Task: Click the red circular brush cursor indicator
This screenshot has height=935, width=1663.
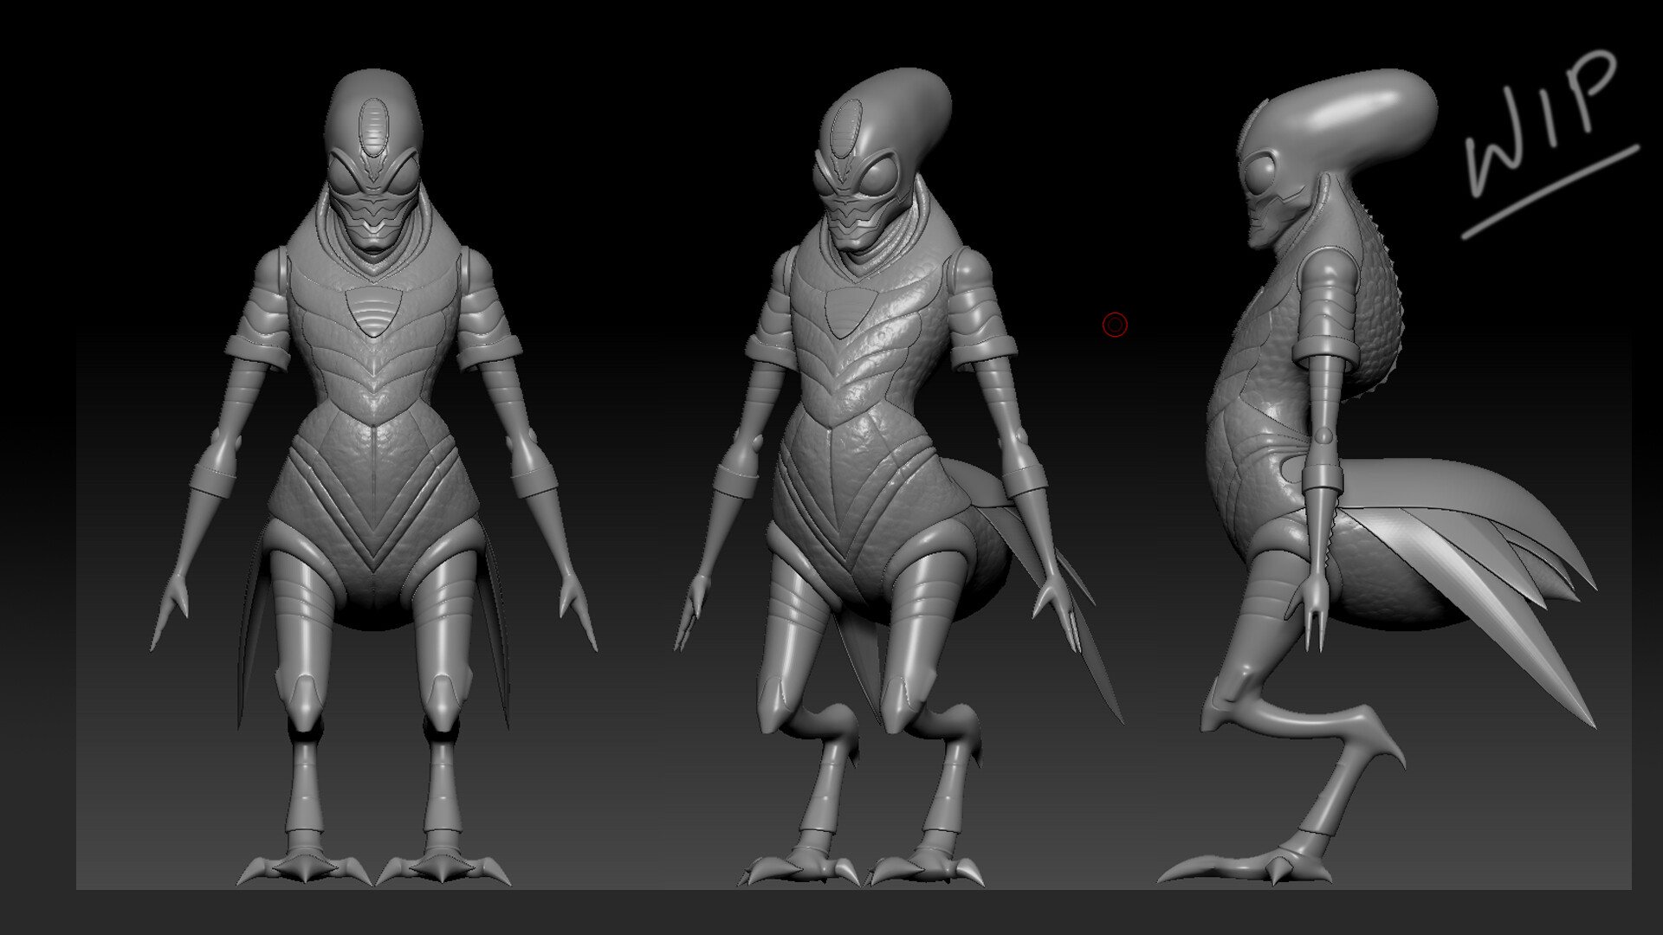Action: 1114,326
